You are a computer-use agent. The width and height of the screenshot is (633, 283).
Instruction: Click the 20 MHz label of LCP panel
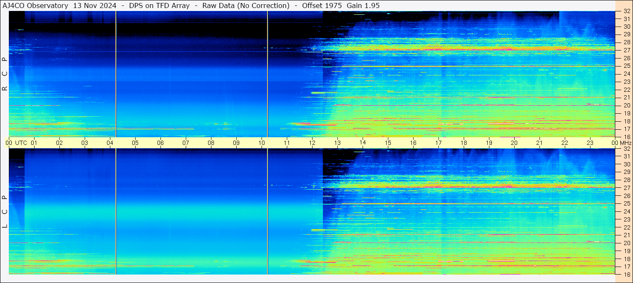(x=626, y=243)
